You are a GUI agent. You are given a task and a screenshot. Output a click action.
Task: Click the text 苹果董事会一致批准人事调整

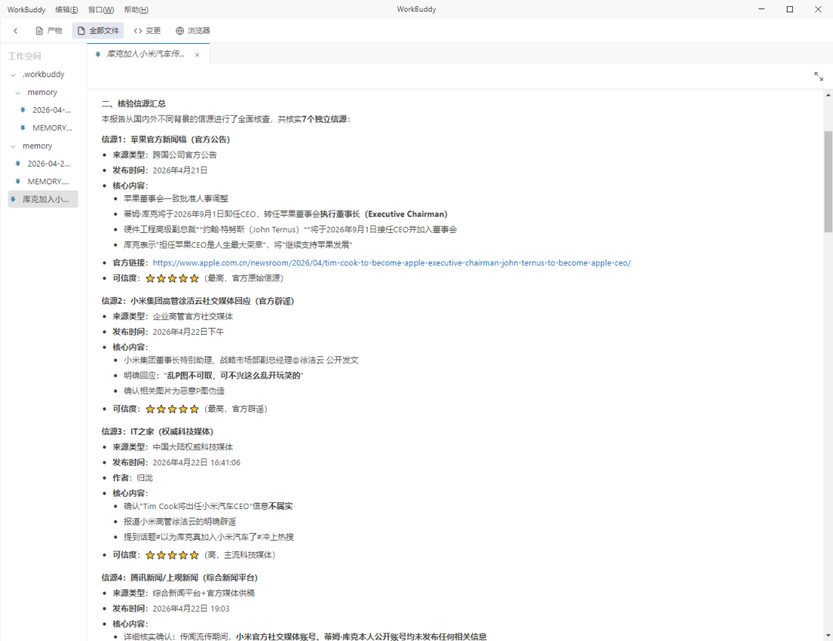(x=176, y=199)
